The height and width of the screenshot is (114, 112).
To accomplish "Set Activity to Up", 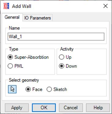I will tap(65, 57).
